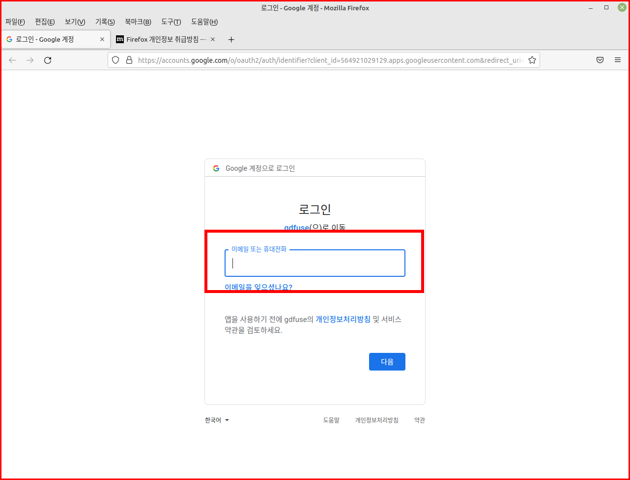Switch to the 로그인 - Google 계정 tab
This screenshot has width=630, height=480.
(56, 39)
